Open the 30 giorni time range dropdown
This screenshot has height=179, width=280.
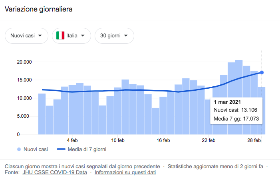tap(114, 36)
